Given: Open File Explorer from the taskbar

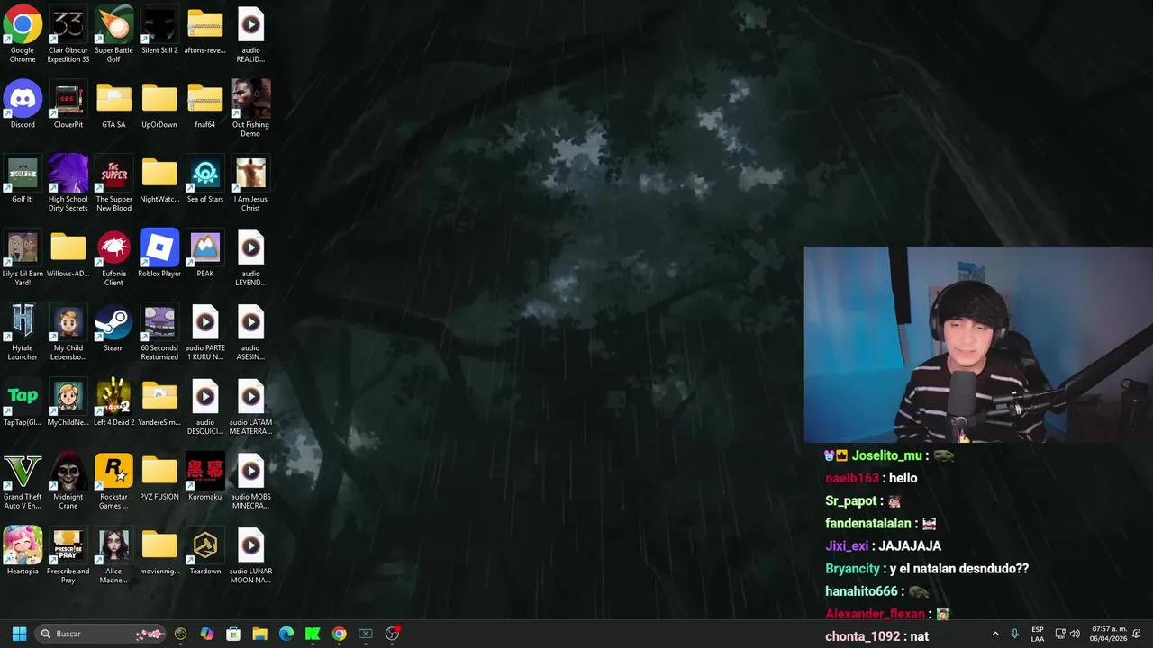Looking at the screenshot, I should (259, 634).
